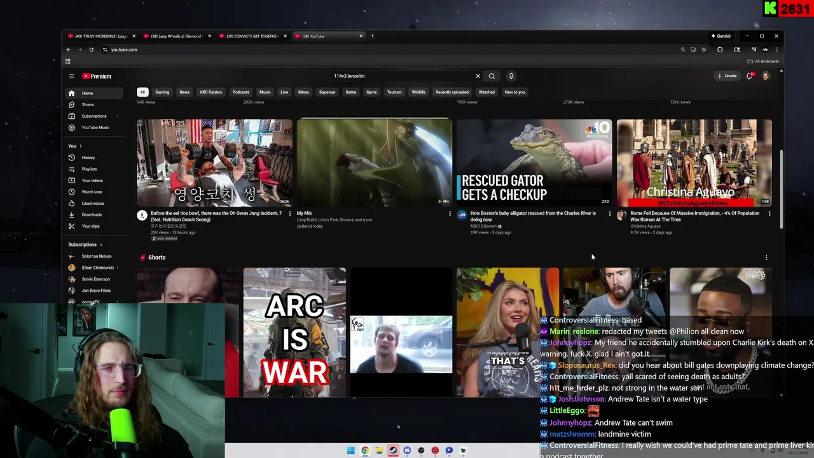Screen dimensions: 814x458
Task: Open watch History in sidebar
Action: (x=94, y=157)
